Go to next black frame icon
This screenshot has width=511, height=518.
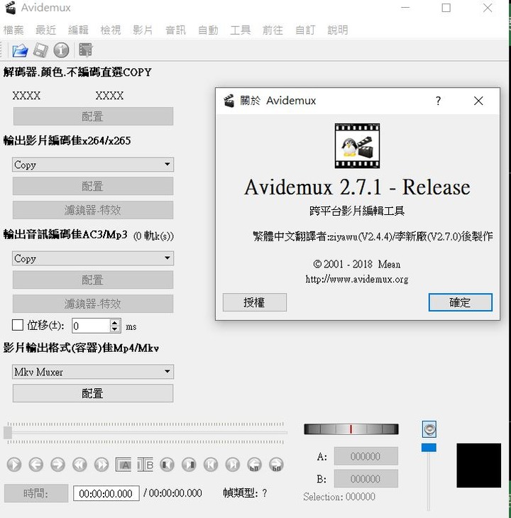(189, 465)
